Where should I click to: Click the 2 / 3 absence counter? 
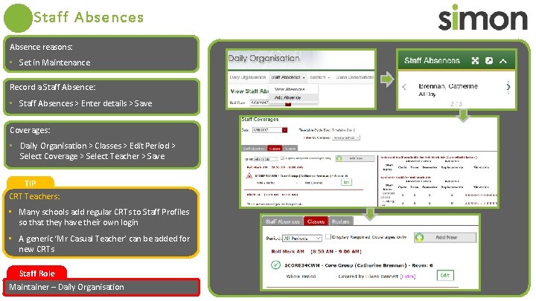tap(456, 104)
